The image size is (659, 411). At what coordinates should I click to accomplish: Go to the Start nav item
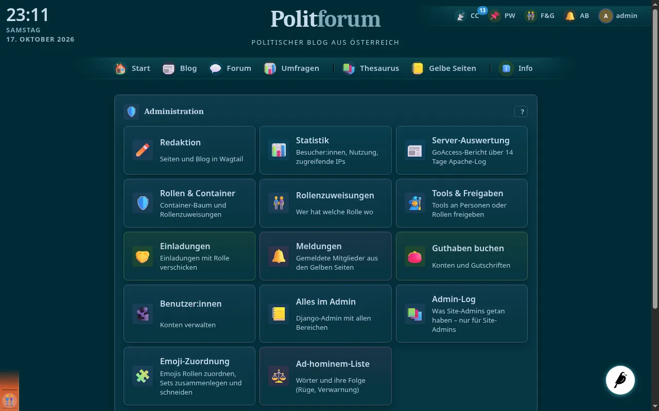click(132, 68)
